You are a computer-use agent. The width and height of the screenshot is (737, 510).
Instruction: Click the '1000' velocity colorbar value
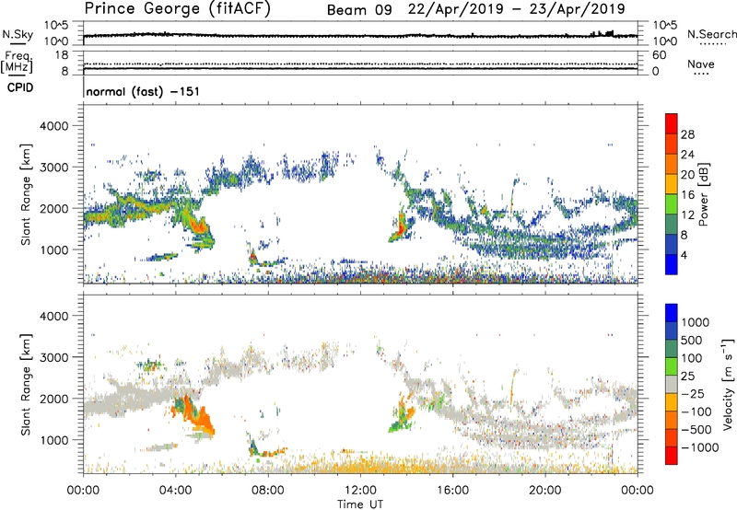696,322
